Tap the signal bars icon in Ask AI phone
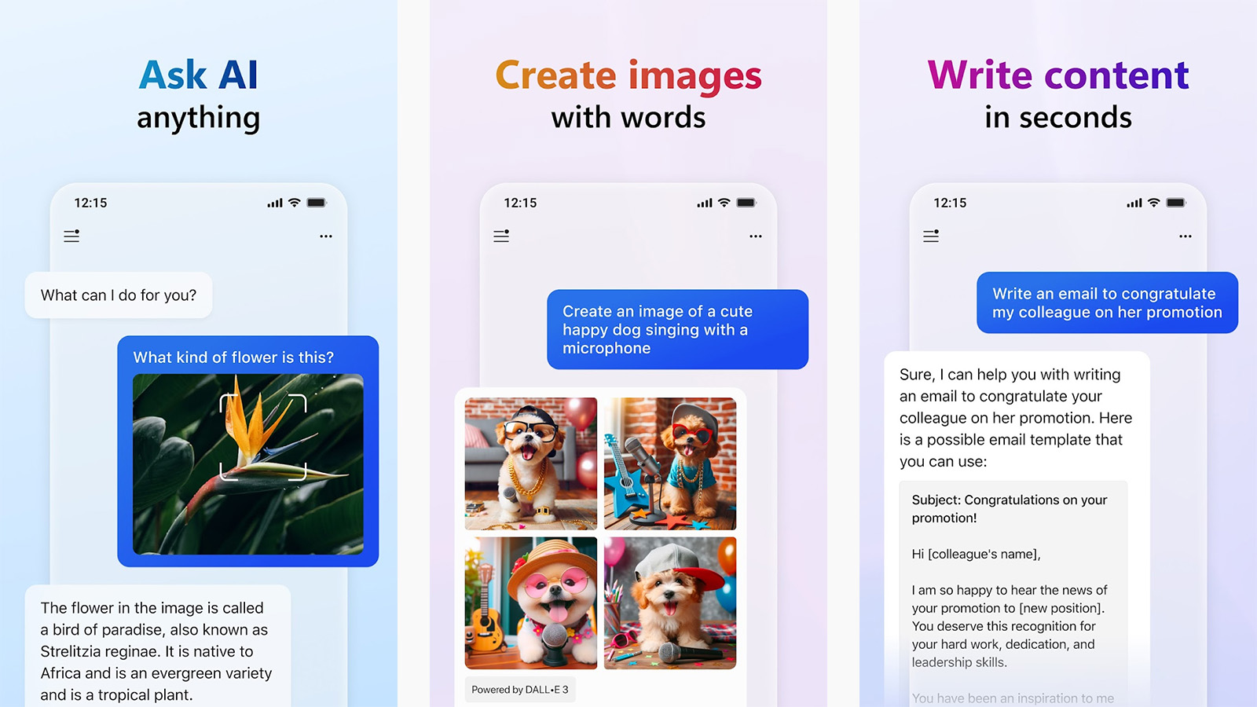 tap(275, 203)
